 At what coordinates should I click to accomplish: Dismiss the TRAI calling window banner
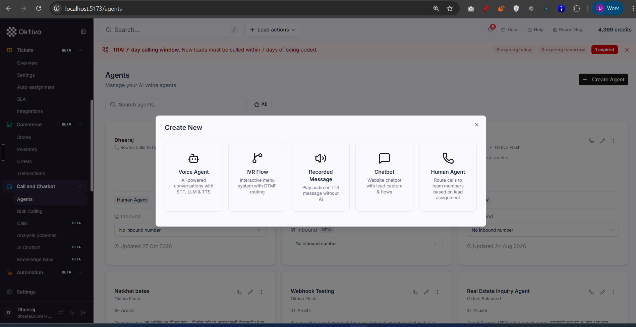coord(627,50)
